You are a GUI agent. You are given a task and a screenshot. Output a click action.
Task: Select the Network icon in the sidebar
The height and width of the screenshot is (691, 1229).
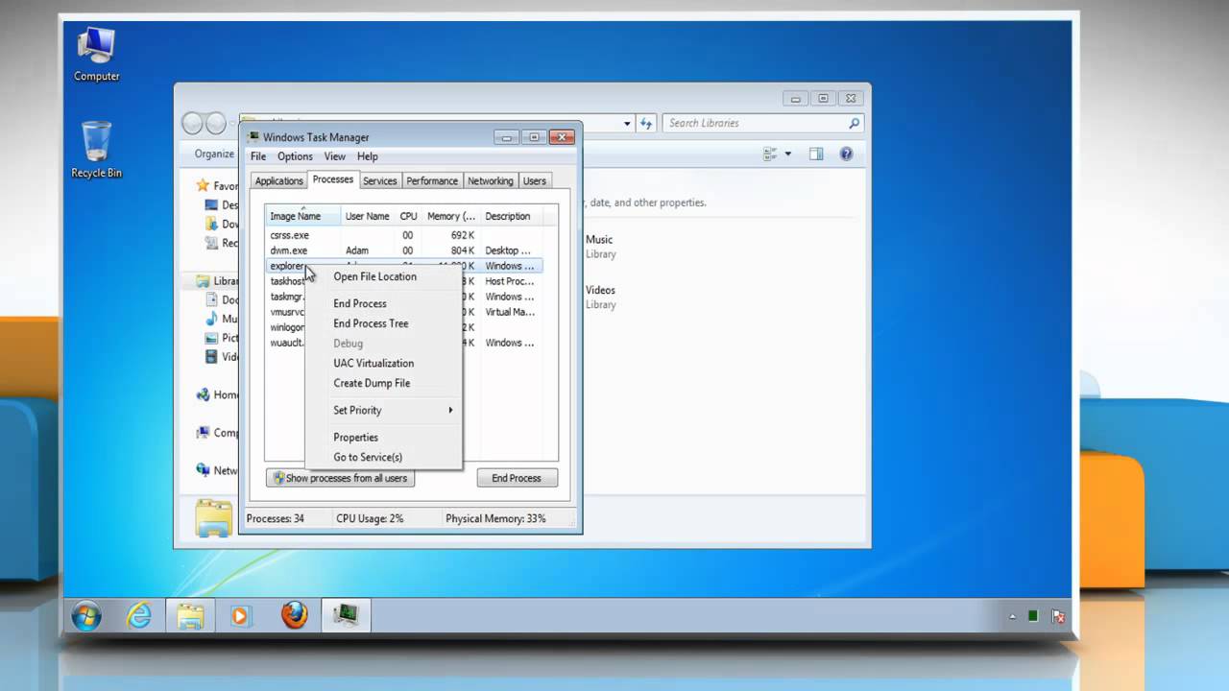pos(203,470)
